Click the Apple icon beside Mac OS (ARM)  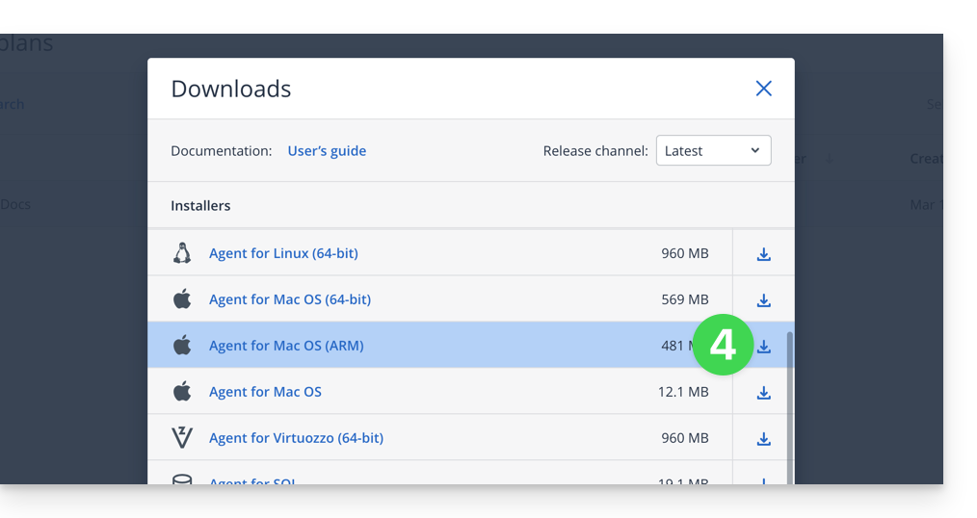[x=182, y=345]
